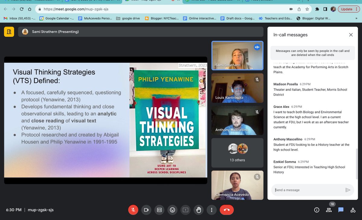Open the google drive bookmark folder

click(128, 18)
